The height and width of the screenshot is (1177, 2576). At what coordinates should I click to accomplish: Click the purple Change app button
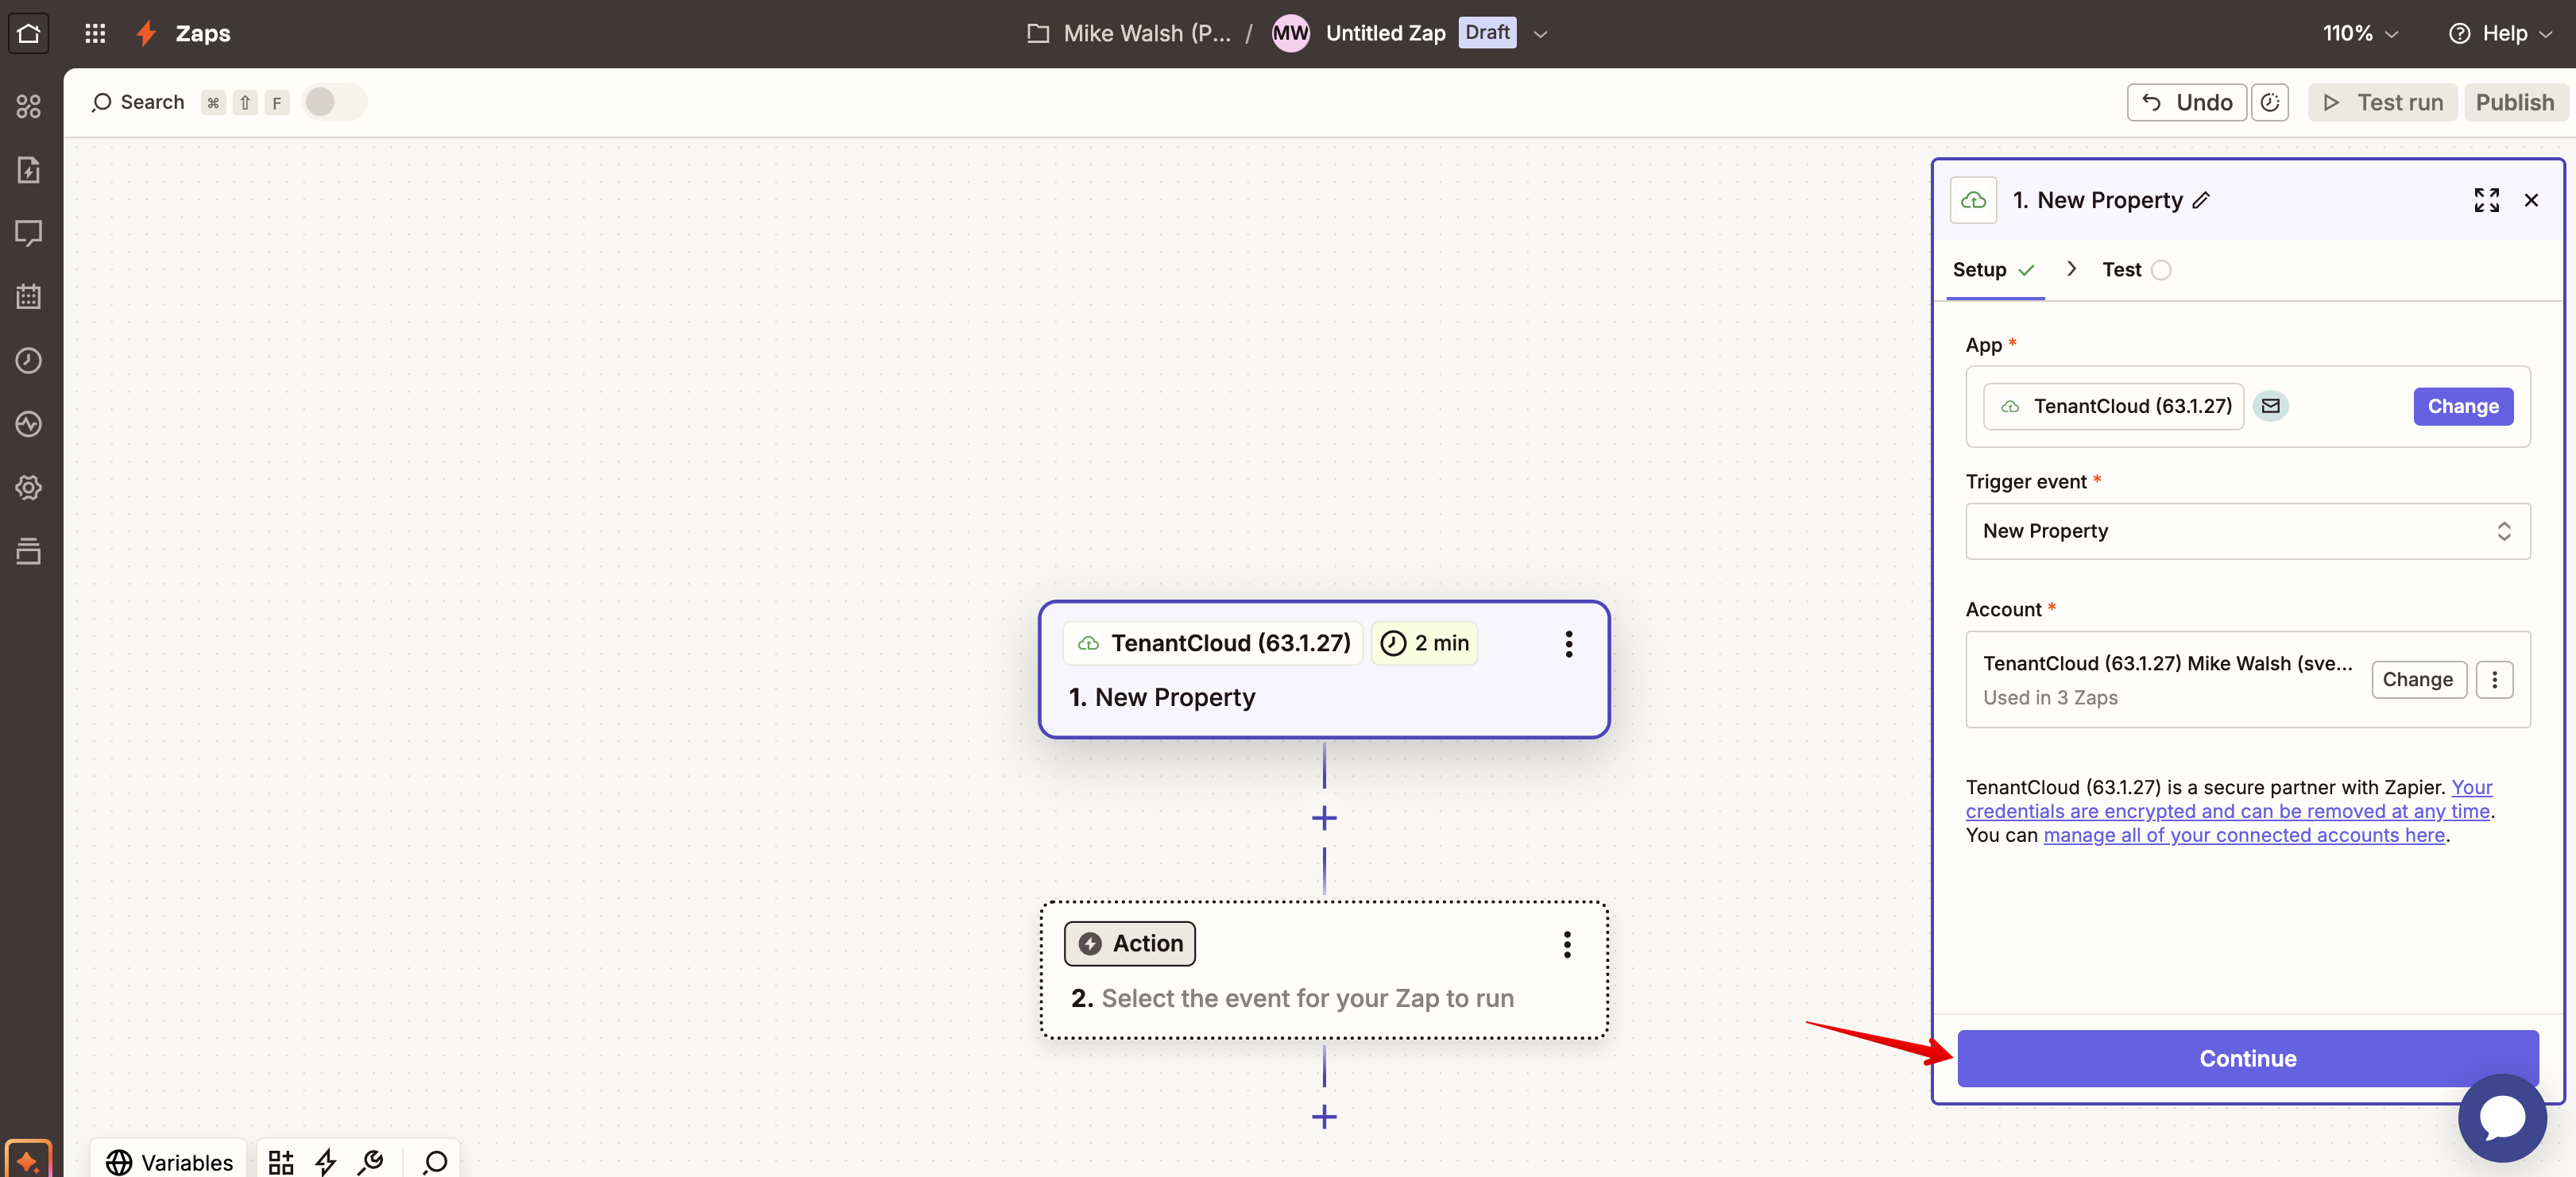(x=2462, y=406)
